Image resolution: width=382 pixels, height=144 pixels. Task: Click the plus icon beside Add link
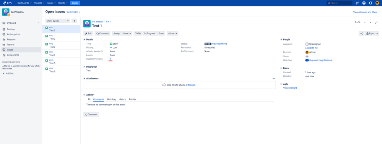4,73
